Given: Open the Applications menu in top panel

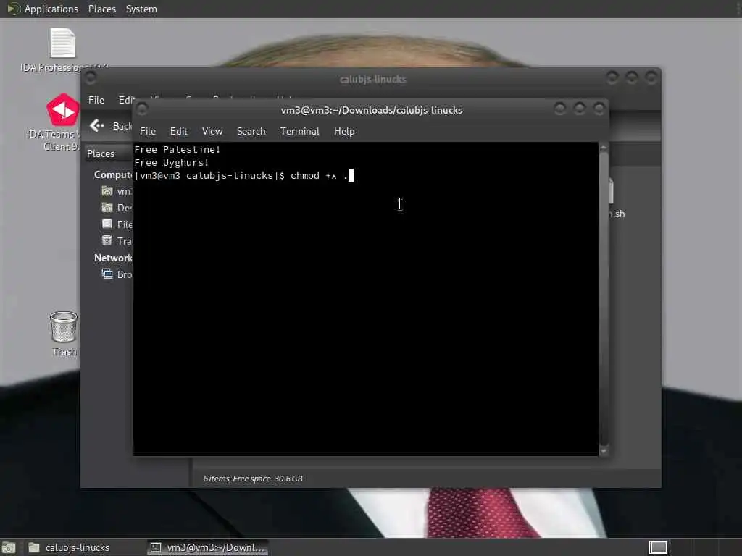Looking at the screenshot, I should (51, 9).
